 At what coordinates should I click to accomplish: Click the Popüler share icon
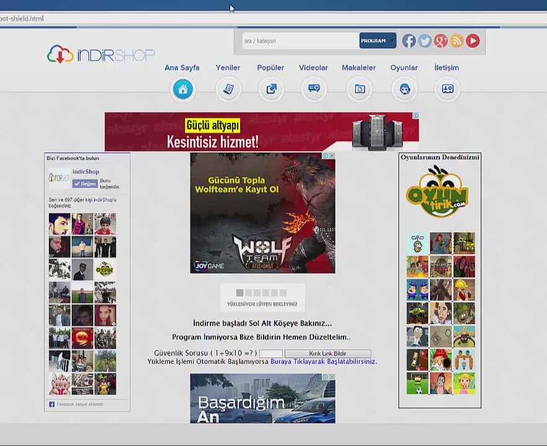click(x=271, y=89)
